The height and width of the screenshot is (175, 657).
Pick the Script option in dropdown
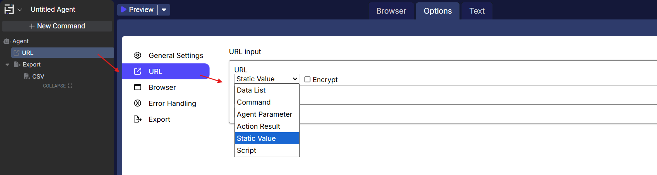coord(246,150)
